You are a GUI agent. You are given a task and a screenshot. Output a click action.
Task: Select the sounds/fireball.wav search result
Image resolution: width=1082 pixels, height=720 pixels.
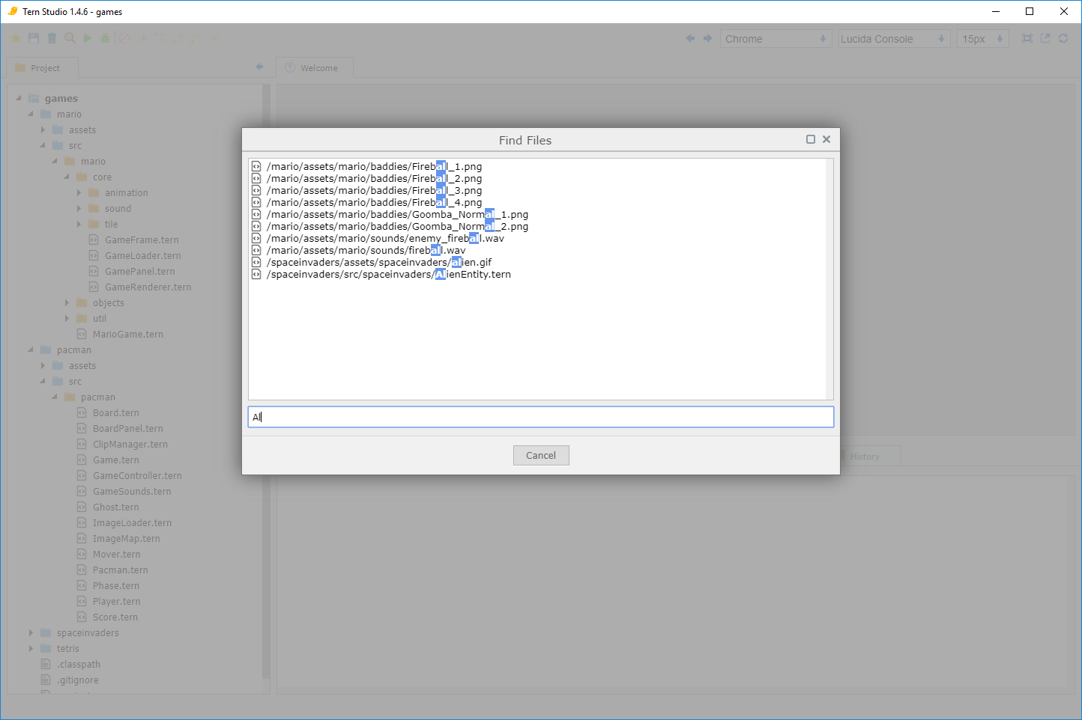click(x=366, y=250)
